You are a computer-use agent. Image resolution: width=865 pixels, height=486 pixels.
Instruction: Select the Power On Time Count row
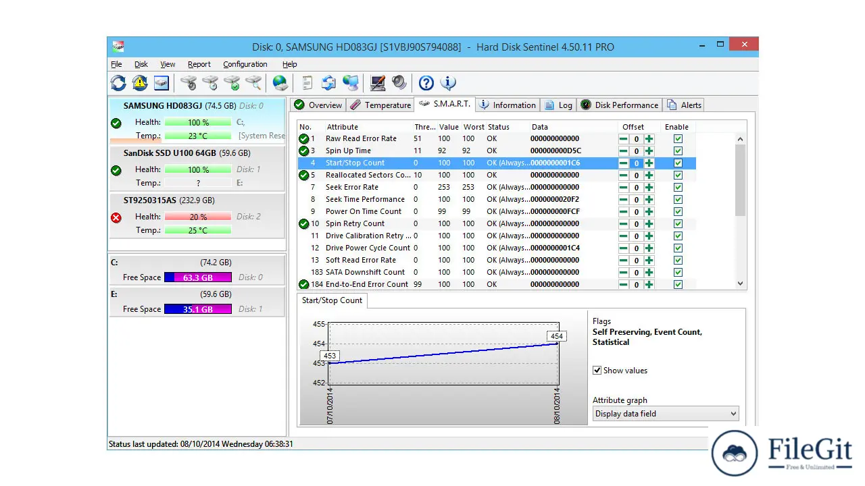pyautogui.click(x=497, y=212)
